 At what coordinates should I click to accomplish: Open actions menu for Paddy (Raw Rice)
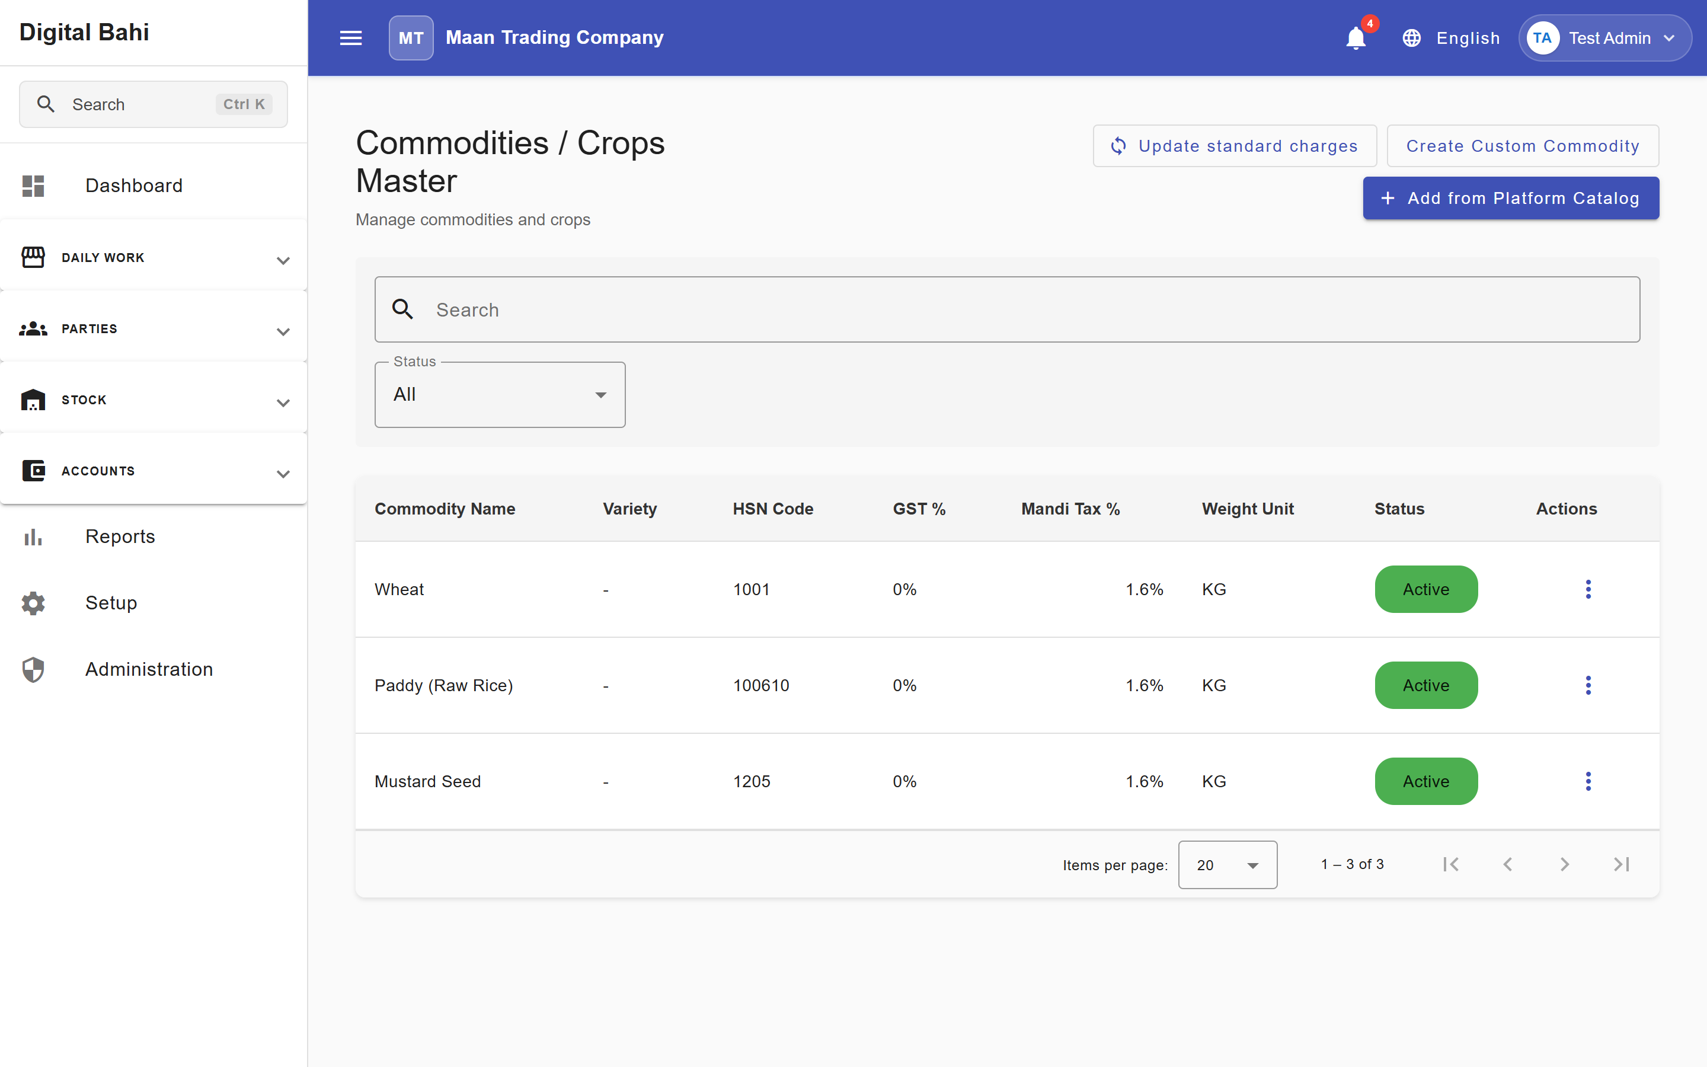(1588, 685)
